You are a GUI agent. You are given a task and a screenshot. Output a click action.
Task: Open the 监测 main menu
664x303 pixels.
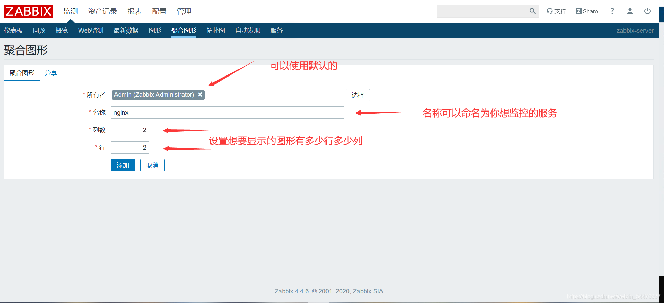[71, 11]
